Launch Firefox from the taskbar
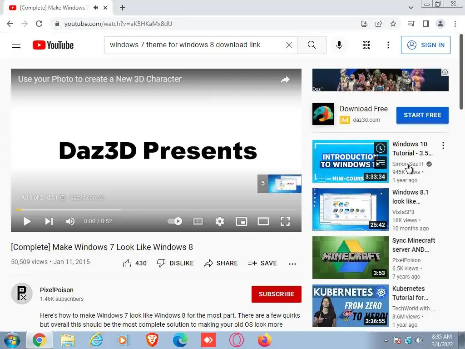Image resolution: width=465 pixels, height=349 pixels. 264,340
